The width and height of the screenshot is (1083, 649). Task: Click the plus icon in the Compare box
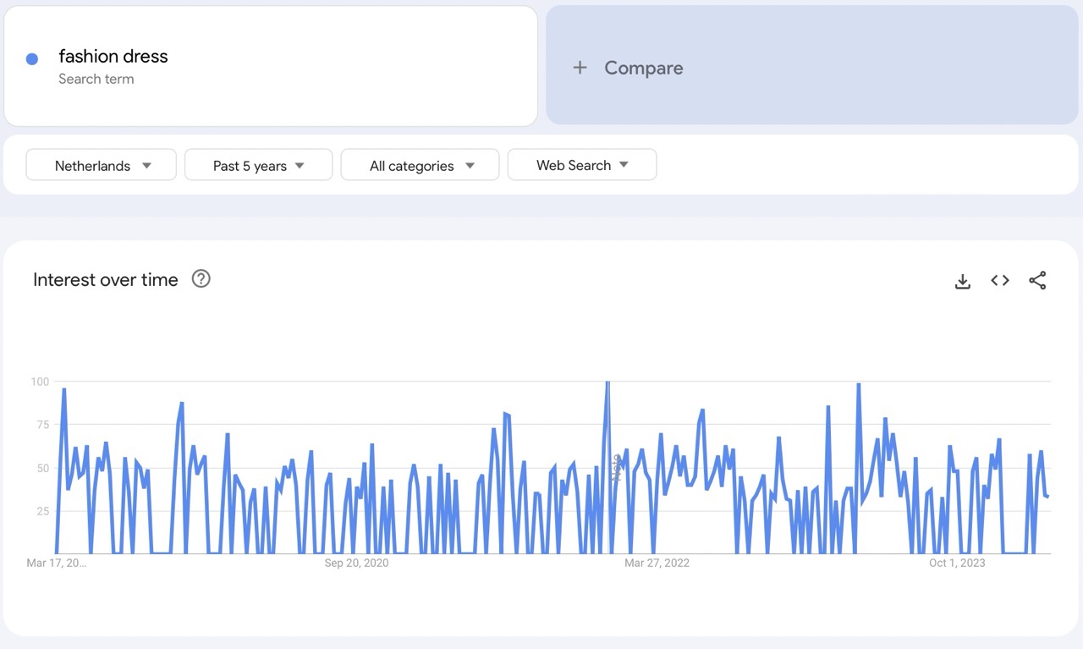coord(580,68)
